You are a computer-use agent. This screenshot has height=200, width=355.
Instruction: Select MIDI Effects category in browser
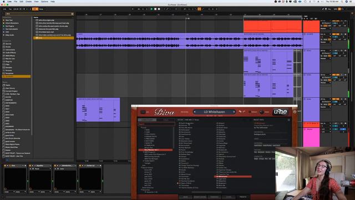point(10,56)
